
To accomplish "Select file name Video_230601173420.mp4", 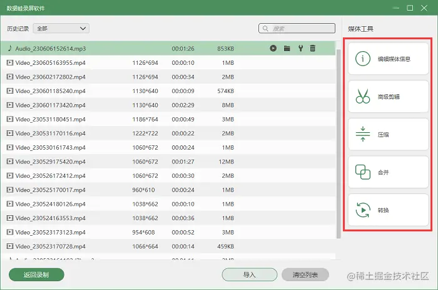I will [x=50, y=105].
